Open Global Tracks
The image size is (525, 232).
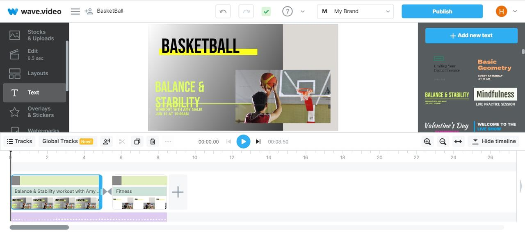pyautogui.click(x=68, y=142)
